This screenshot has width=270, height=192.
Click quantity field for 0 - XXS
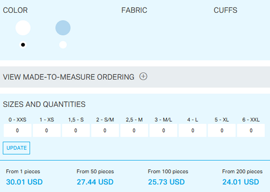(17, 131)
